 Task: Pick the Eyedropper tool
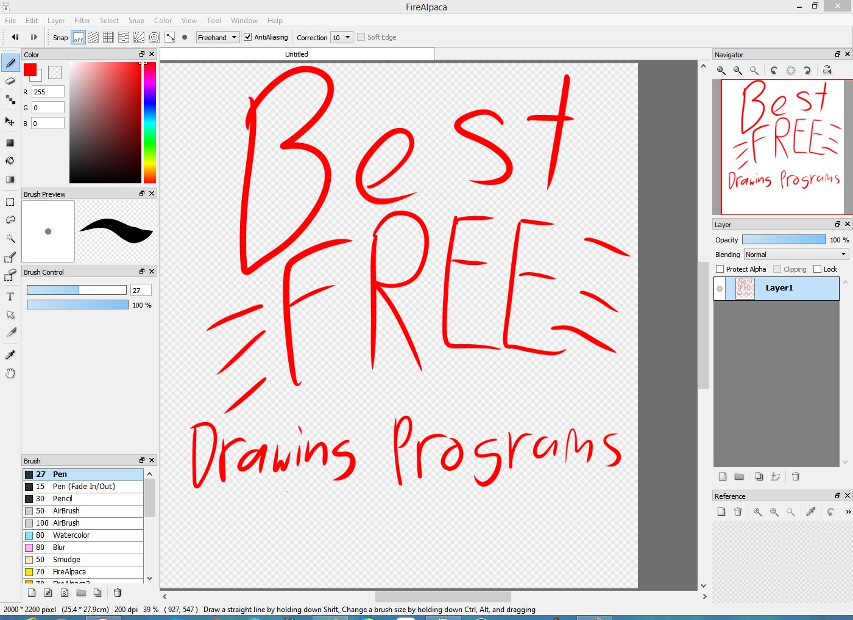pos(10,354)
